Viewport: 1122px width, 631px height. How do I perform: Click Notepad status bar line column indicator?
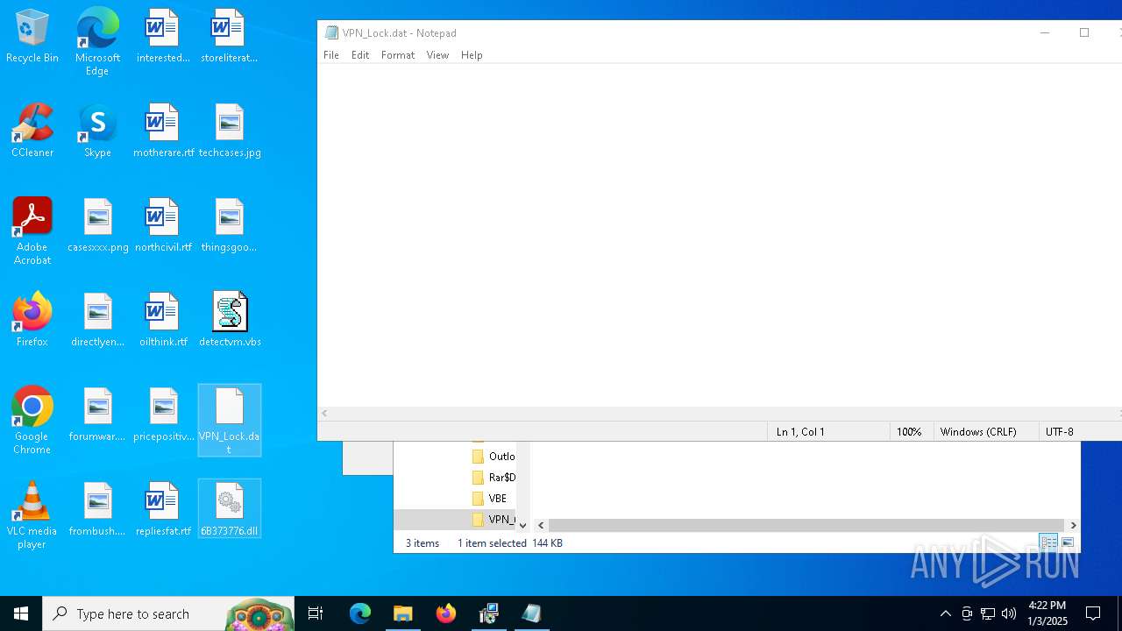pyautogui.click(x=800, y=432)
